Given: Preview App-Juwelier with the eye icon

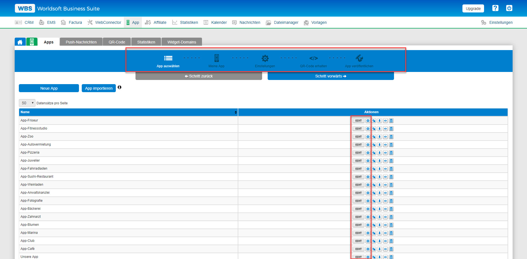Looking at the screenshot, I should point(385,160).
